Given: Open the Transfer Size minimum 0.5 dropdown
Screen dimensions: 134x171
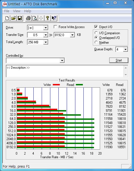Looking at the screenshot, I should 46,35.
